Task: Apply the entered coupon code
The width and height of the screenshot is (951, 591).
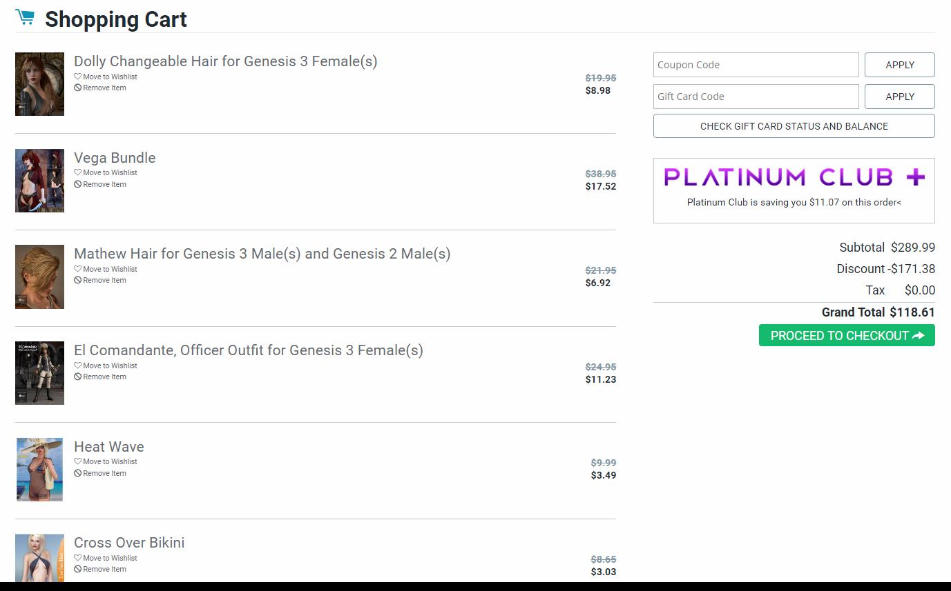Action: tap(899, 65)
